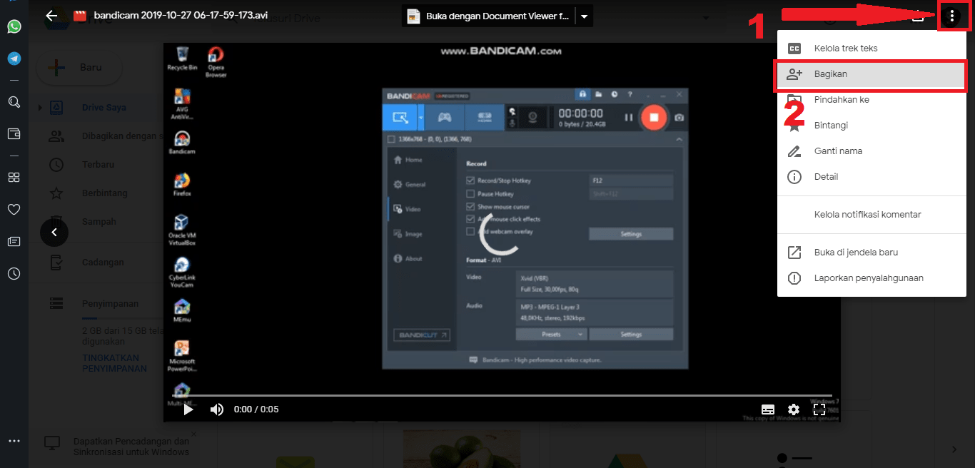Open the sidebar history clock icon
Screen dimensions: 975x468
pyautogui.click(x=14, y=273)
